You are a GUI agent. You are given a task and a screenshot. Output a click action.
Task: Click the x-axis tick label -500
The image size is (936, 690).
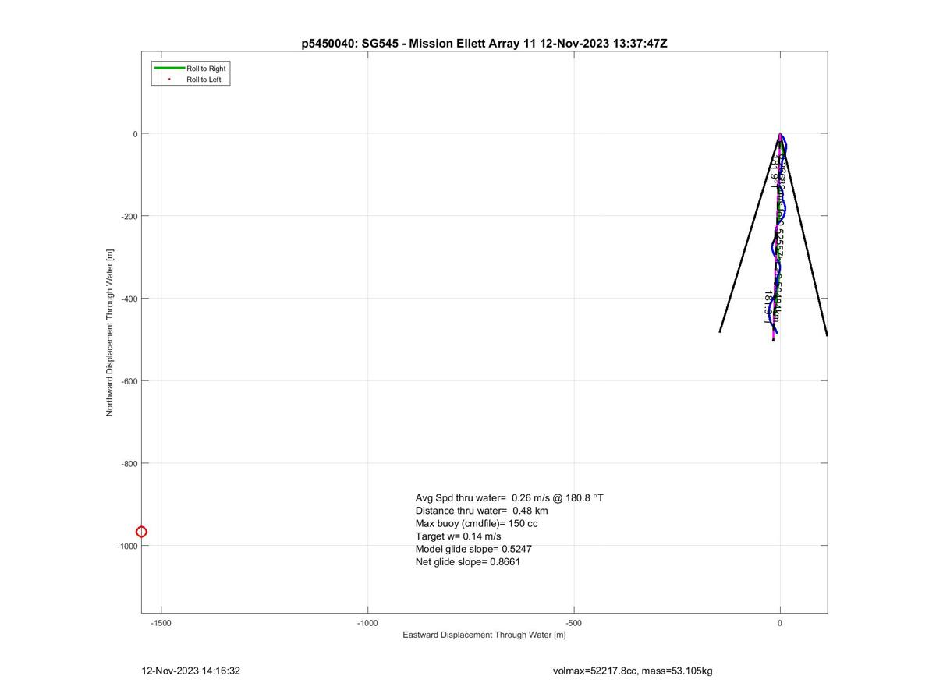(574, 623)
